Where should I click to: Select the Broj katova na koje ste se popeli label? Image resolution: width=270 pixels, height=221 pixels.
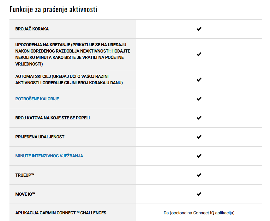click(x=52, y=118)
